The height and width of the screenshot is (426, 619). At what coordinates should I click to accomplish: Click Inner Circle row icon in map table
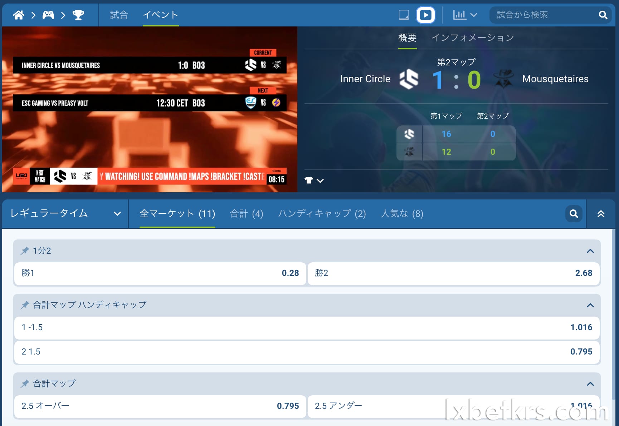(x=409, y=134)
